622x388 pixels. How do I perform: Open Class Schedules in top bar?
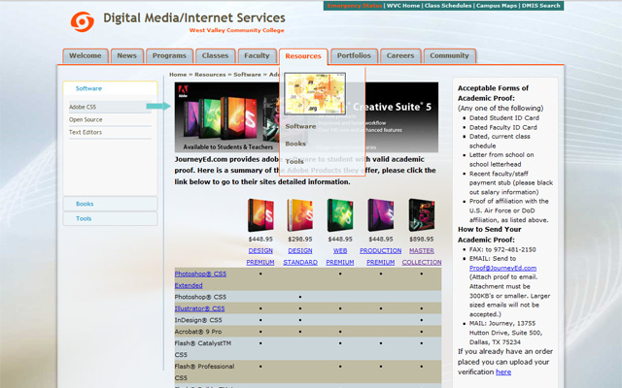coord(448,6)
